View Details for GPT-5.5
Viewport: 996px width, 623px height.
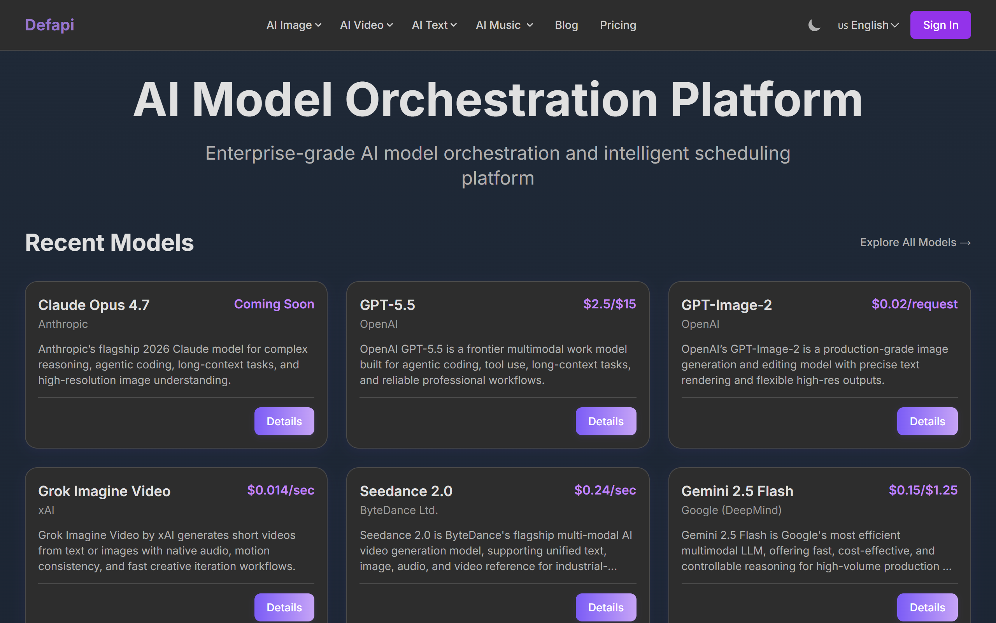(x=606, y=421)
